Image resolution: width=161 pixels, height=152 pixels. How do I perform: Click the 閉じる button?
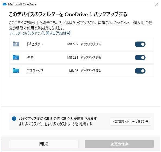point(44,144)
